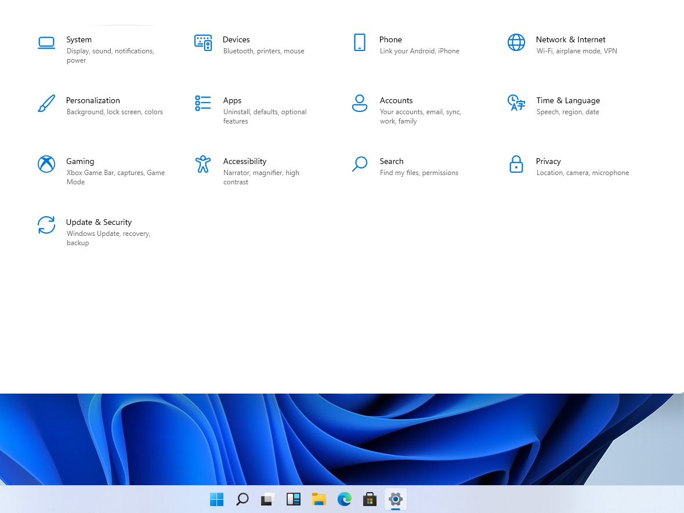This screenshot has height=513, width=684.
Task: Open Windows Search from the taskbar
Action: [x=242, y=499]
